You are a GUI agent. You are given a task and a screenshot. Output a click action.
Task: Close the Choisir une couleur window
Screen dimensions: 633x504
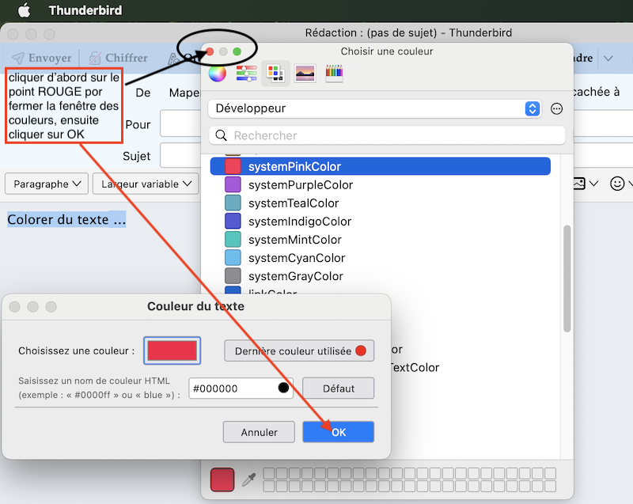(210, 51)
